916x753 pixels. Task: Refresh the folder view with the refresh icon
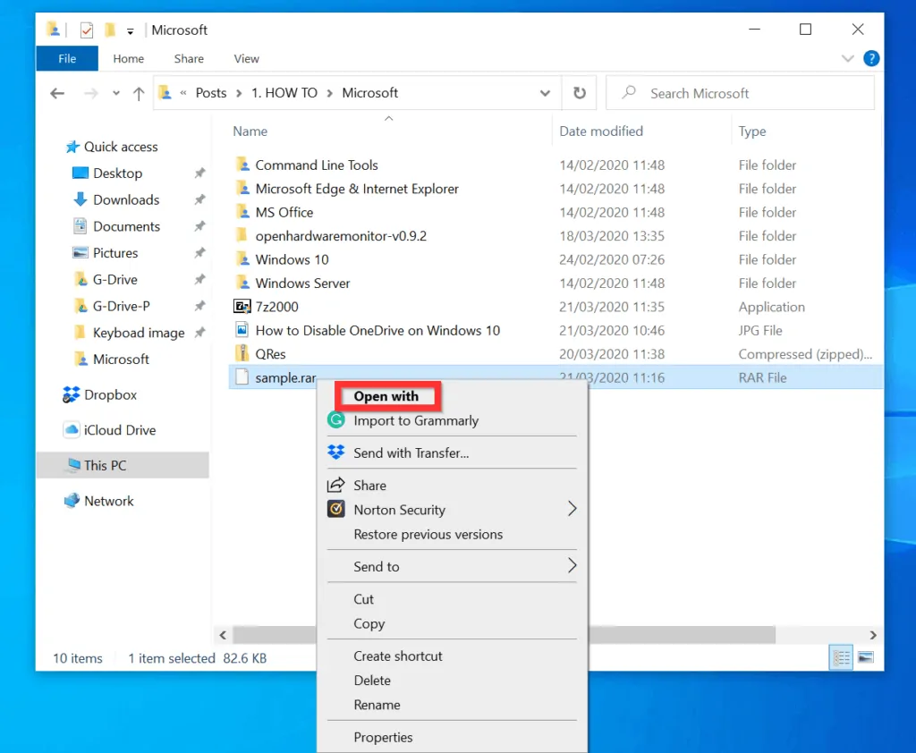579,92
